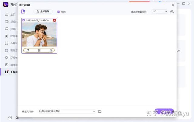Click the purple convert button
Image resolution: width=194 pixels, height=122 pixels.
164,111
